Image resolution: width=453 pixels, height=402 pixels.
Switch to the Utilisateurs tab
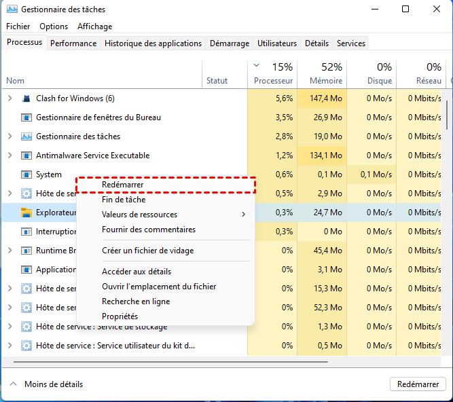click(x=277, y=43)
